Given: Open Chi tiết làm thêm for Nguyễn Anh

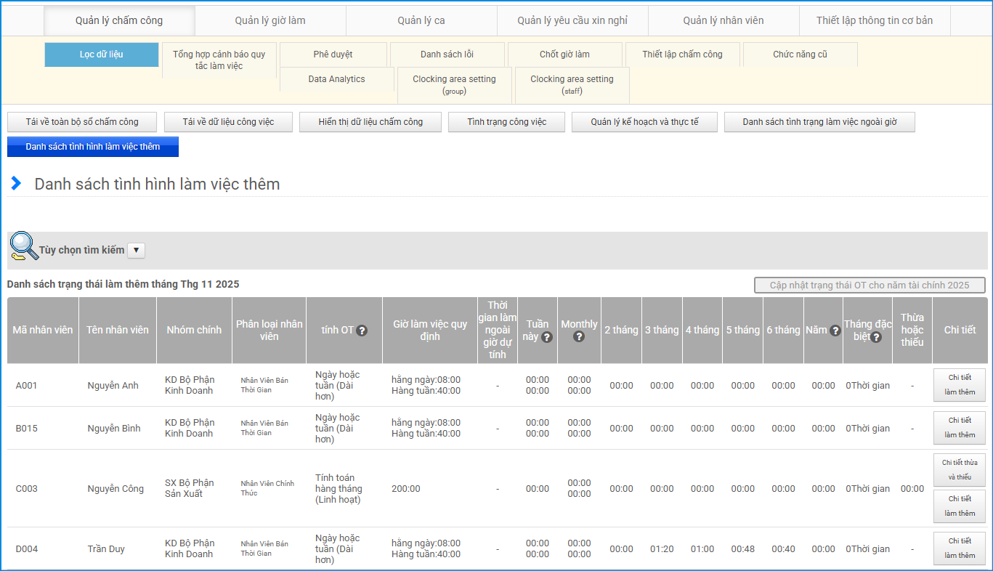Looking at the screenshot, I should point(959,385).
